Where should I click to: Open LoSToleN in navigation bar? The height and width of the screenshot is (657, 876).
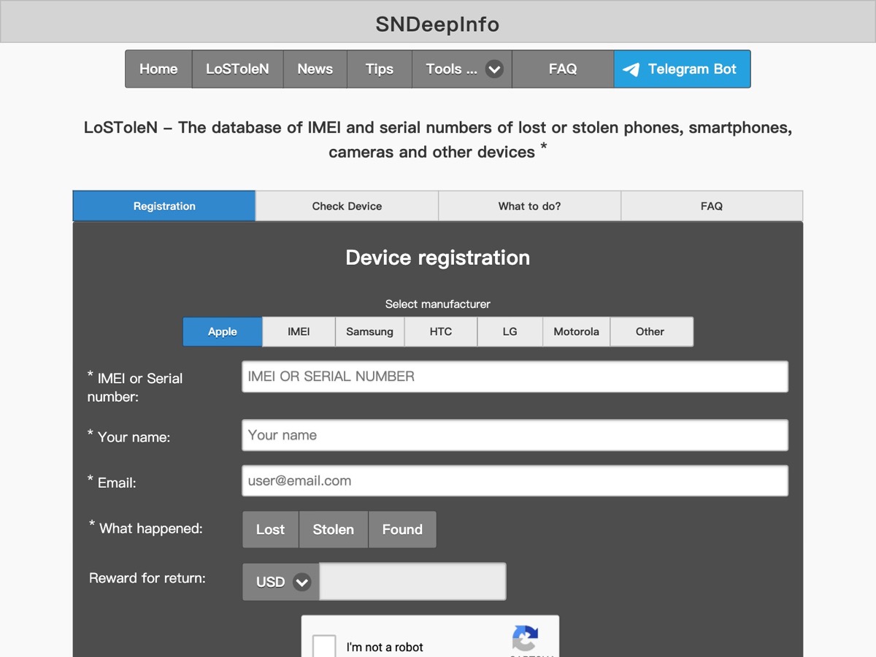[237, 69]
